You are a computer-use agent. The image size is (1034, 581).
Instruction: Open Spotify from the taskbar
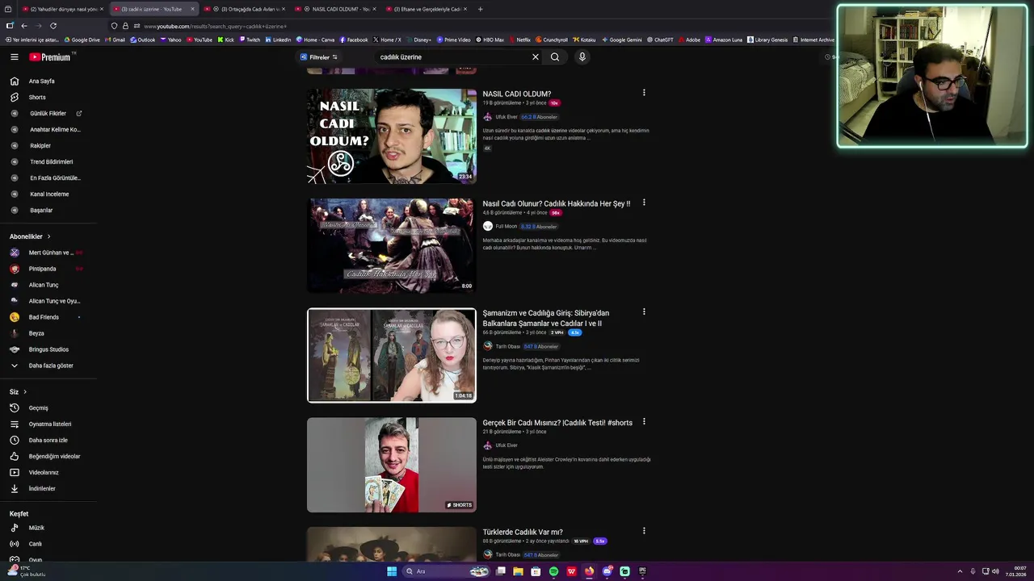[x=553, y=571]
